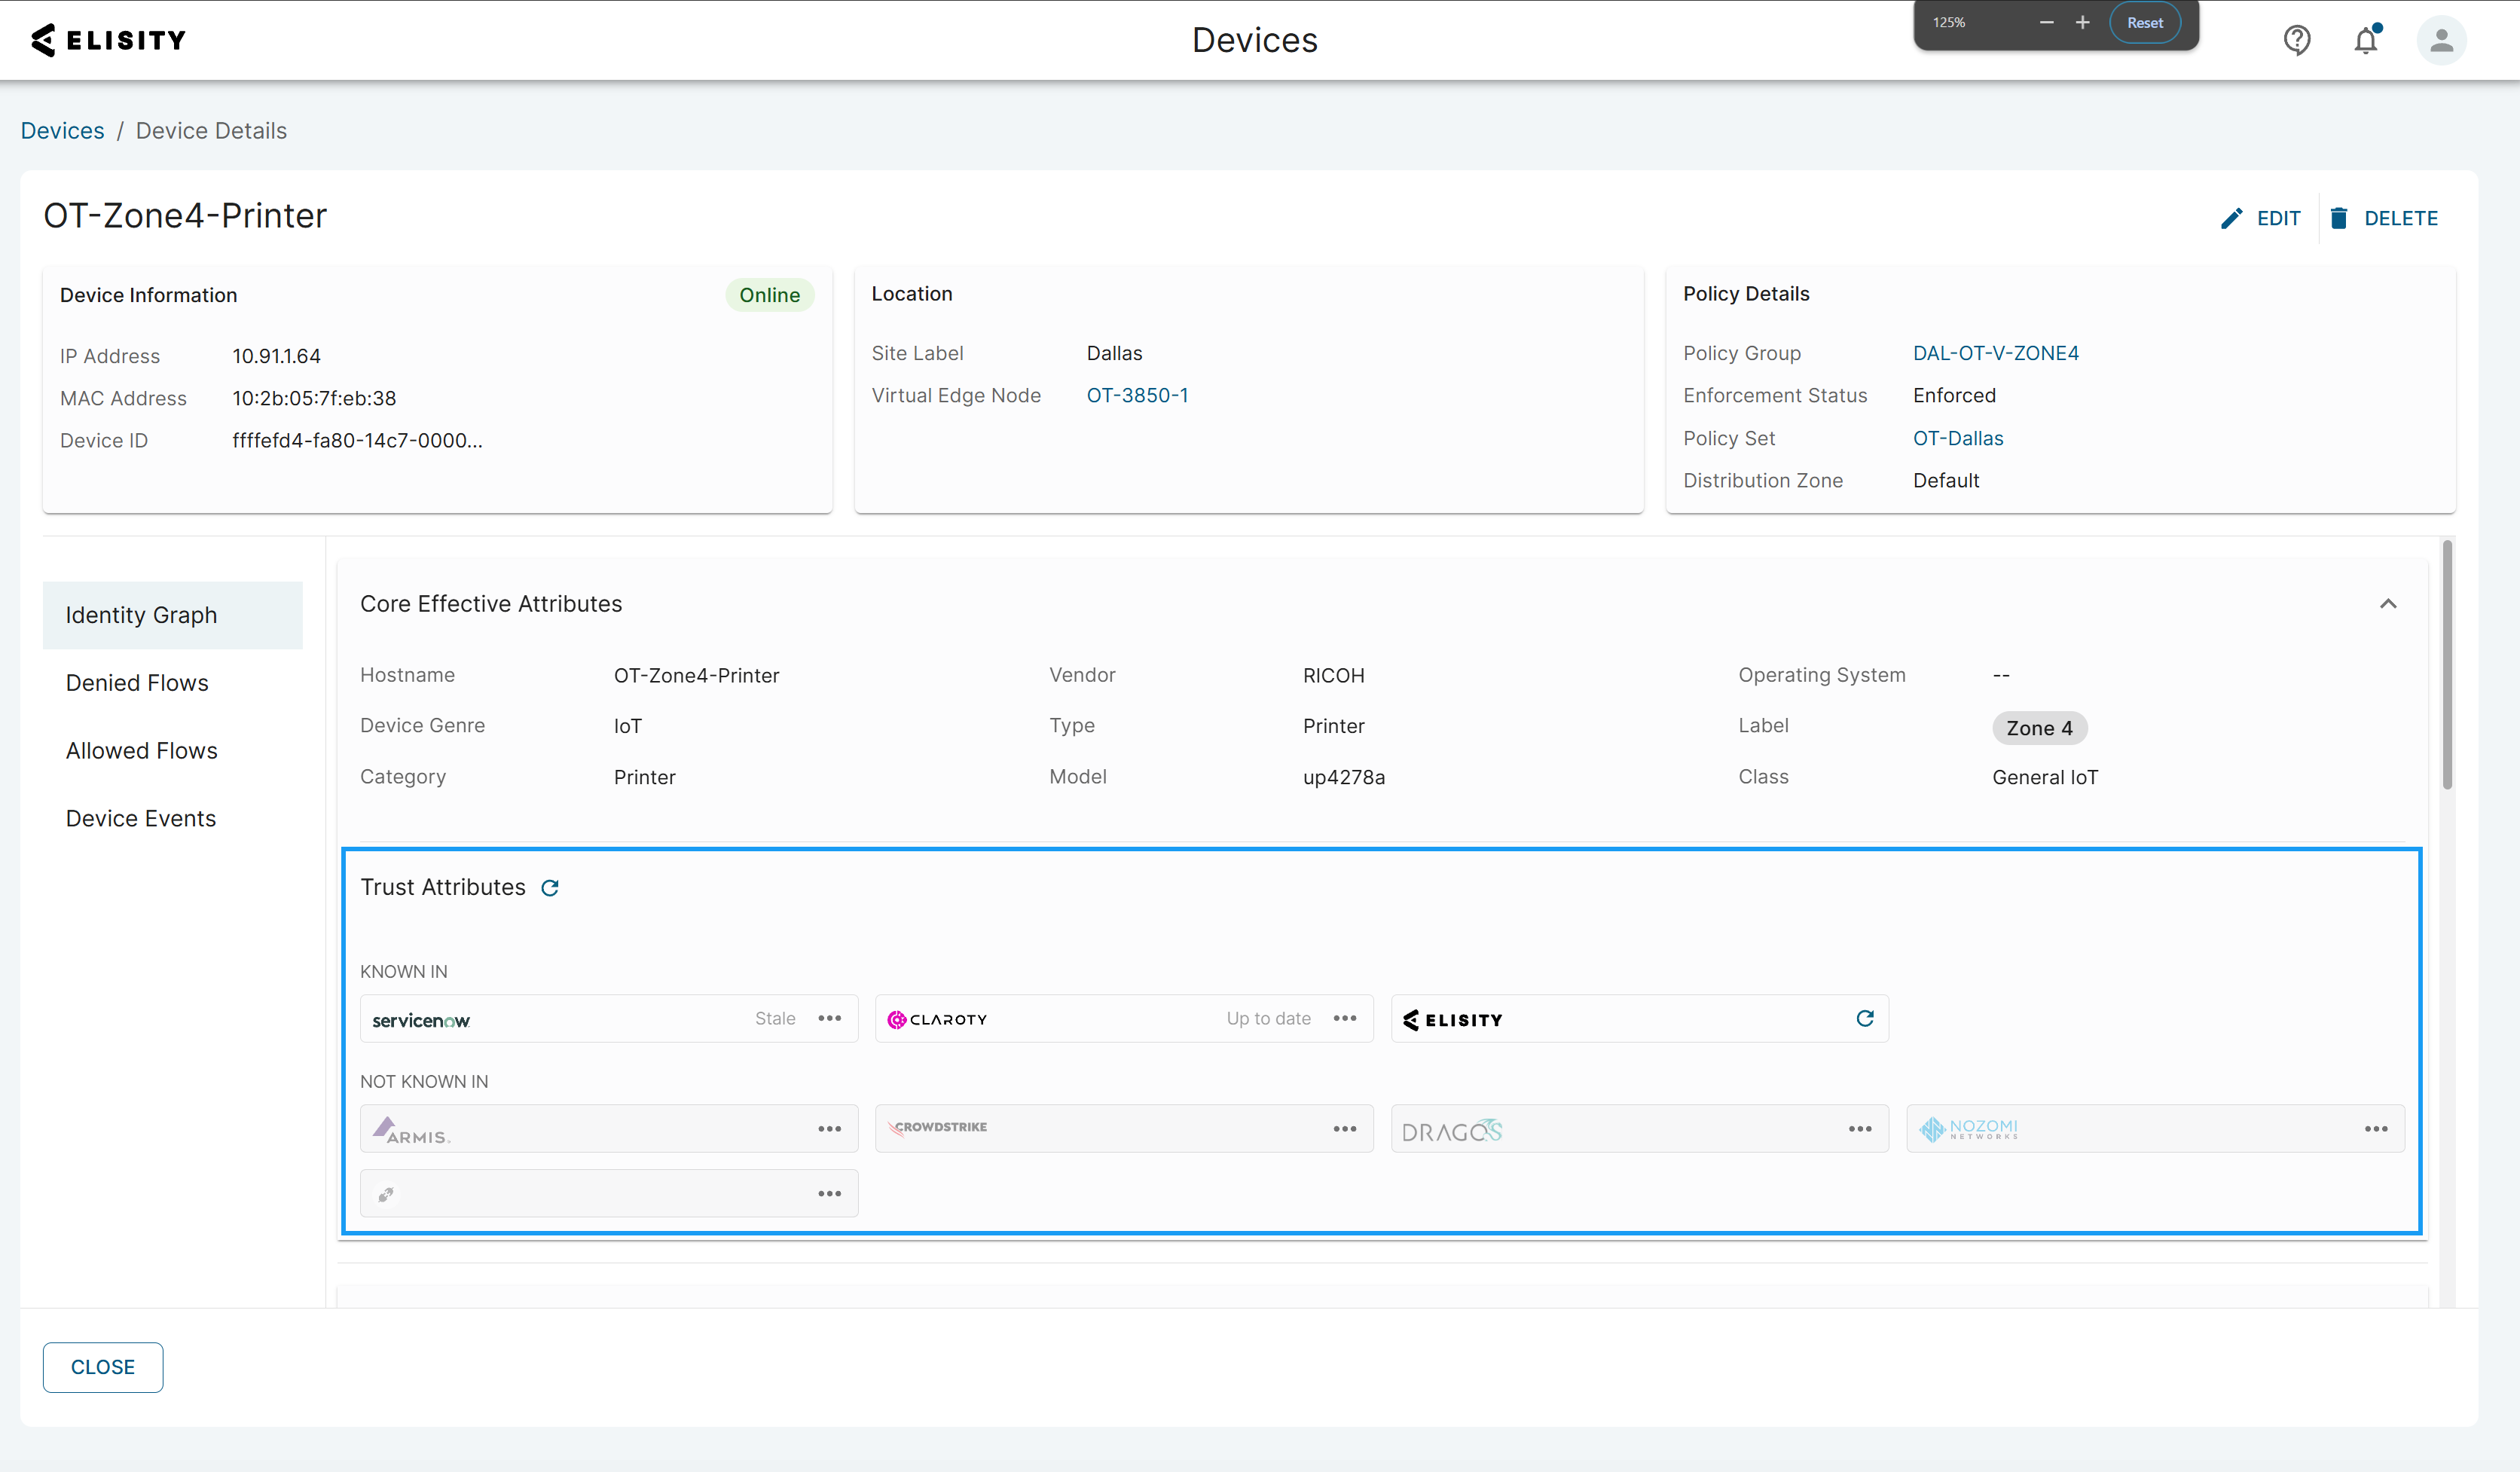Open the Armis card three-dot menu
Image resolution: width=2520 pixels, height=1472 pixels.
coord(829,1128)
